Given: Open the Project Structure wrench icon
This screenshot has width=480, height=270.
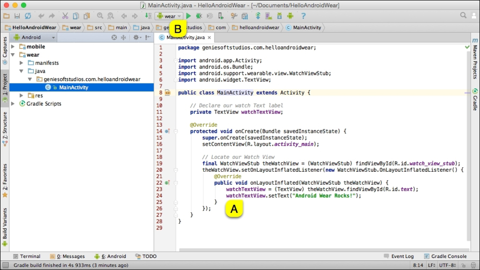Looking at the screenshot, I should tap(234, 16).
